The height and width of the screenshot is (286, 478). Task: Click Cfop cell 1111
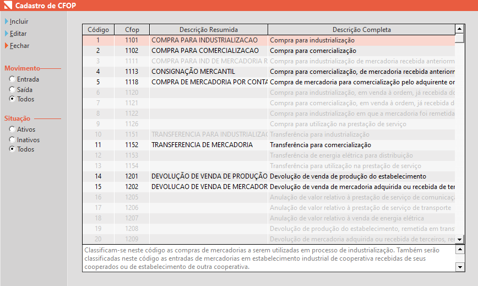coord(132,61)
